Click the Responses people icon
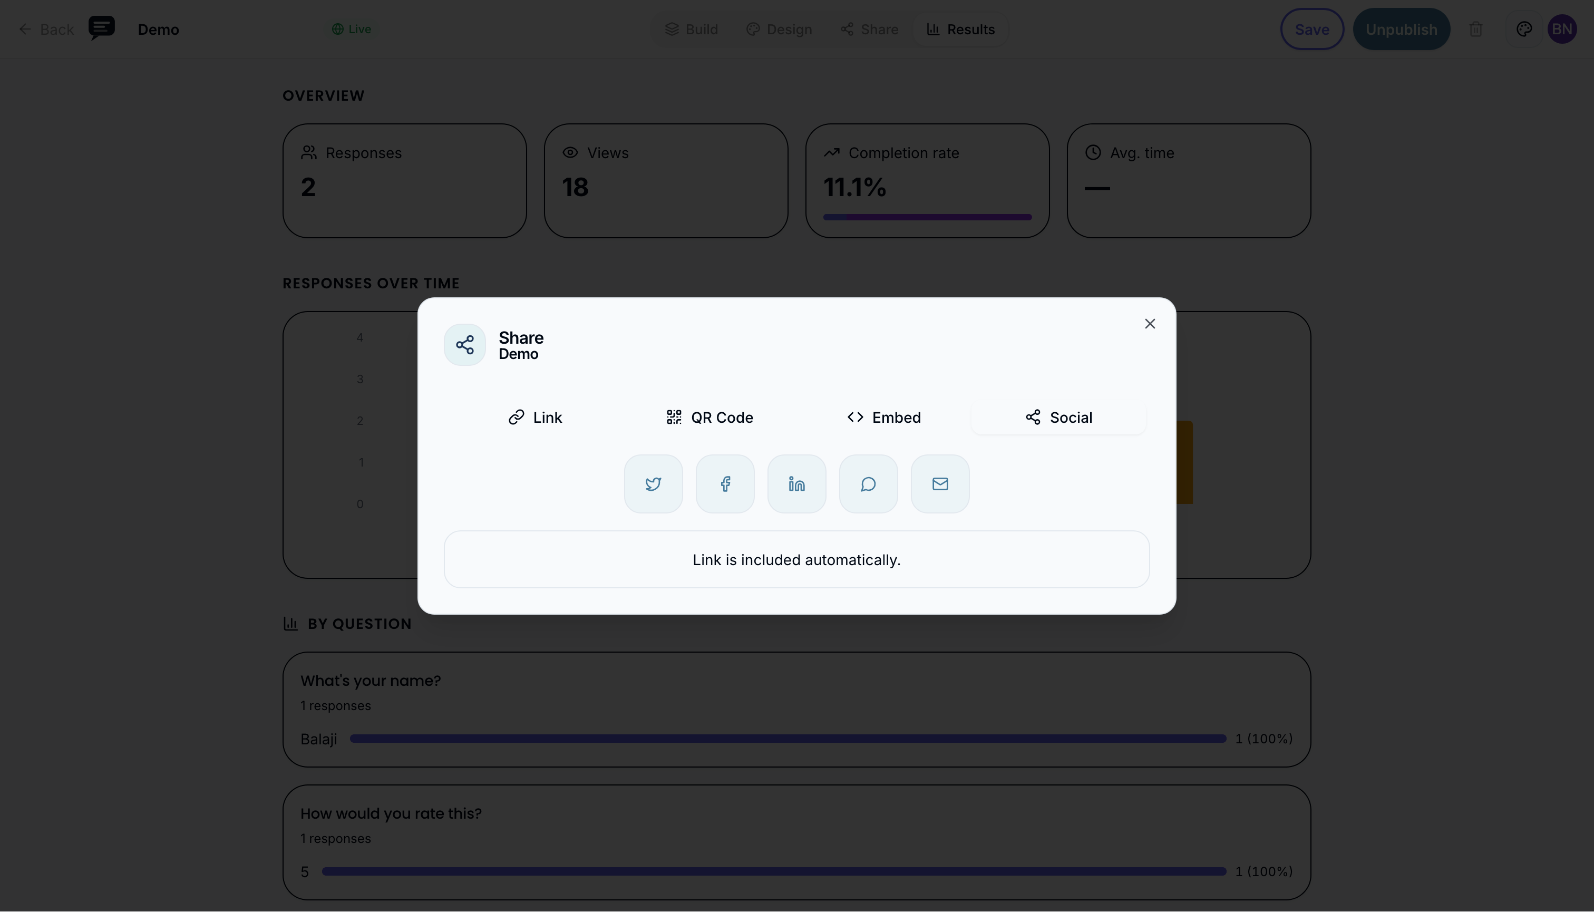1594x912 pixels. (309, 153)
